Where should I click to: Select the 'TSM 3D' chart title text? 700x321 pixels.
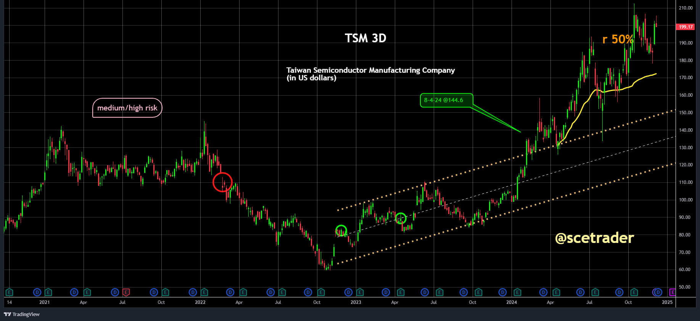coord(365,38)
